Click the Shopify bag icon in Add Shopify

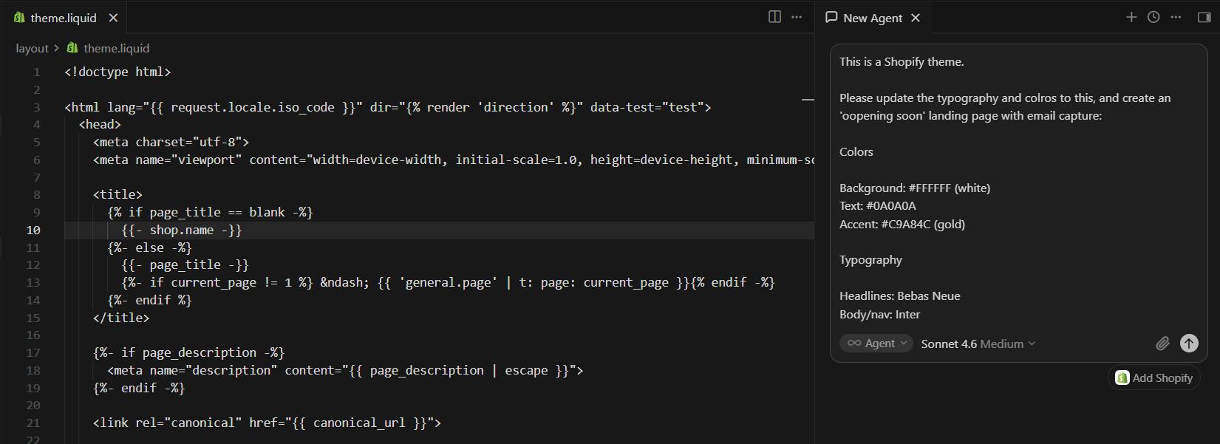[x=1122, y=378]
